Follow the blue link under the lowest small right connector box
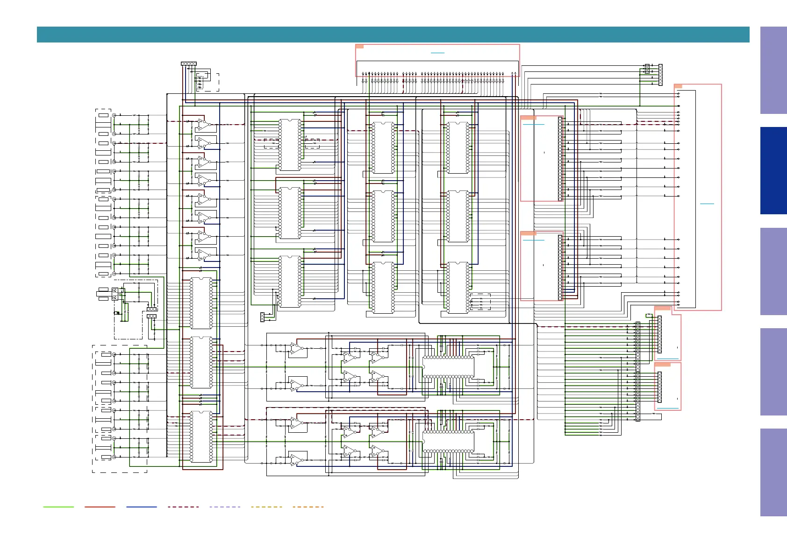The height and width of the screenshot is (556, 787). (667, 408)
